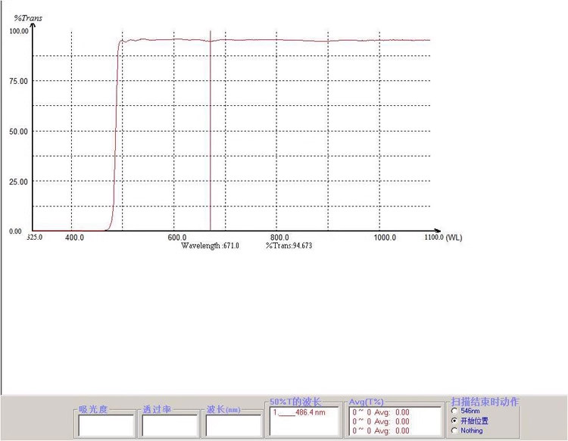The image size is (568, 441).
Task: Select the third Avg 0.00 row
Action: 381,430
